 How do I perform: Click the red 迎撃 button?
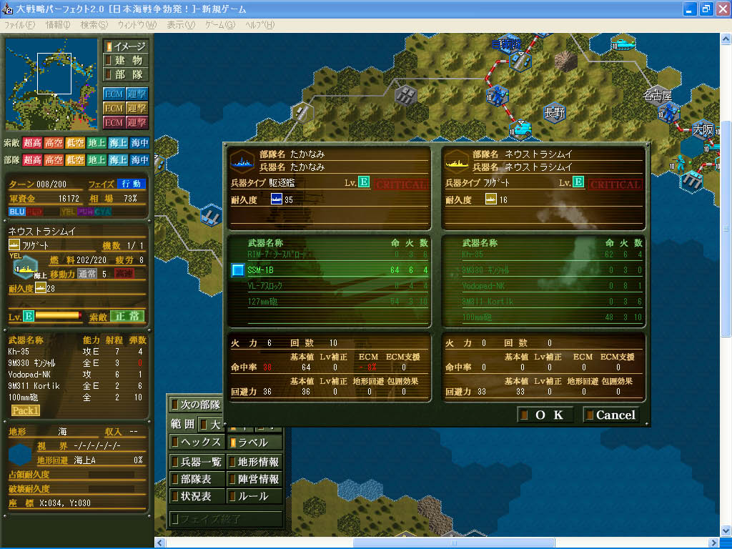(137, 122)
